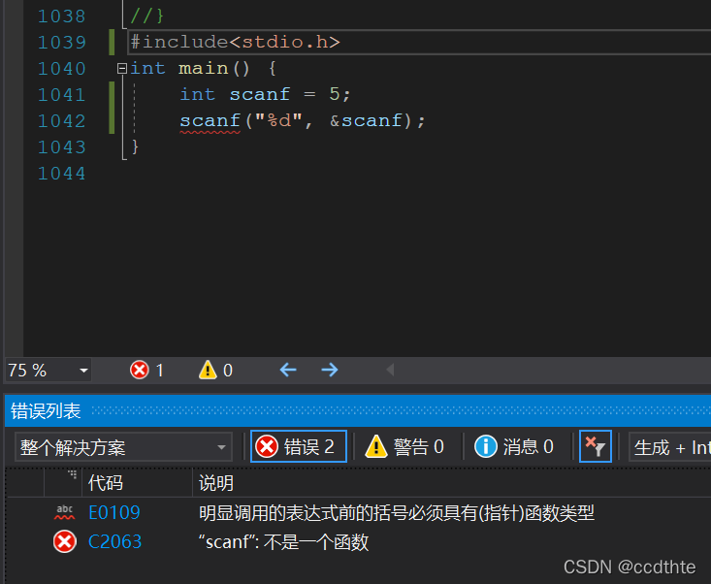The height and width of the screenshot is (584, 711).
Task: Click the column grip icon in error list header
Action: 73,474
